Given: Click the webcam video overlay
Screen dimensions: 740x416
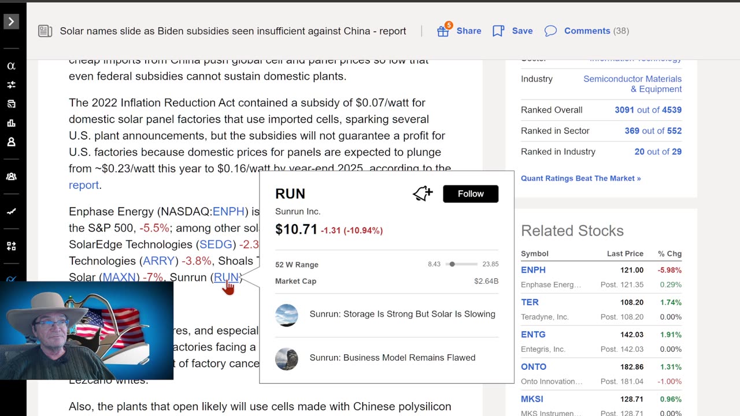Looking at the screenshot, I should click(x=87, y=330).
